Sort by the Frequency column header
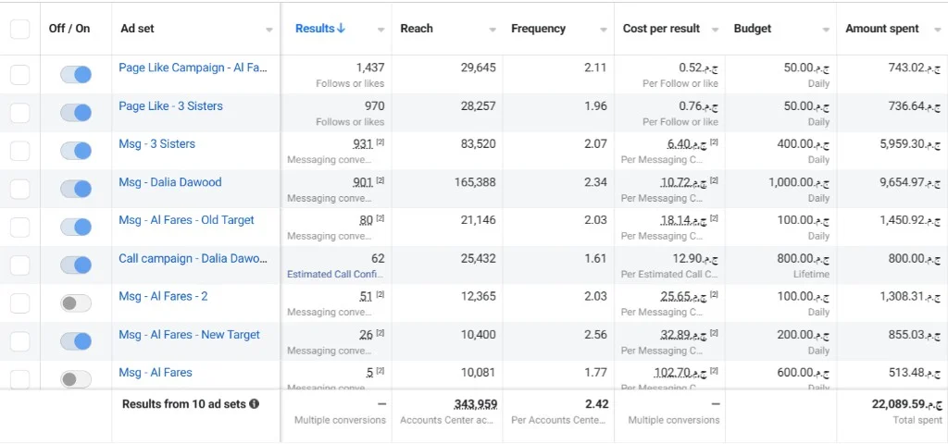Viewport: 948px width, 444px height. click(538, 29)
